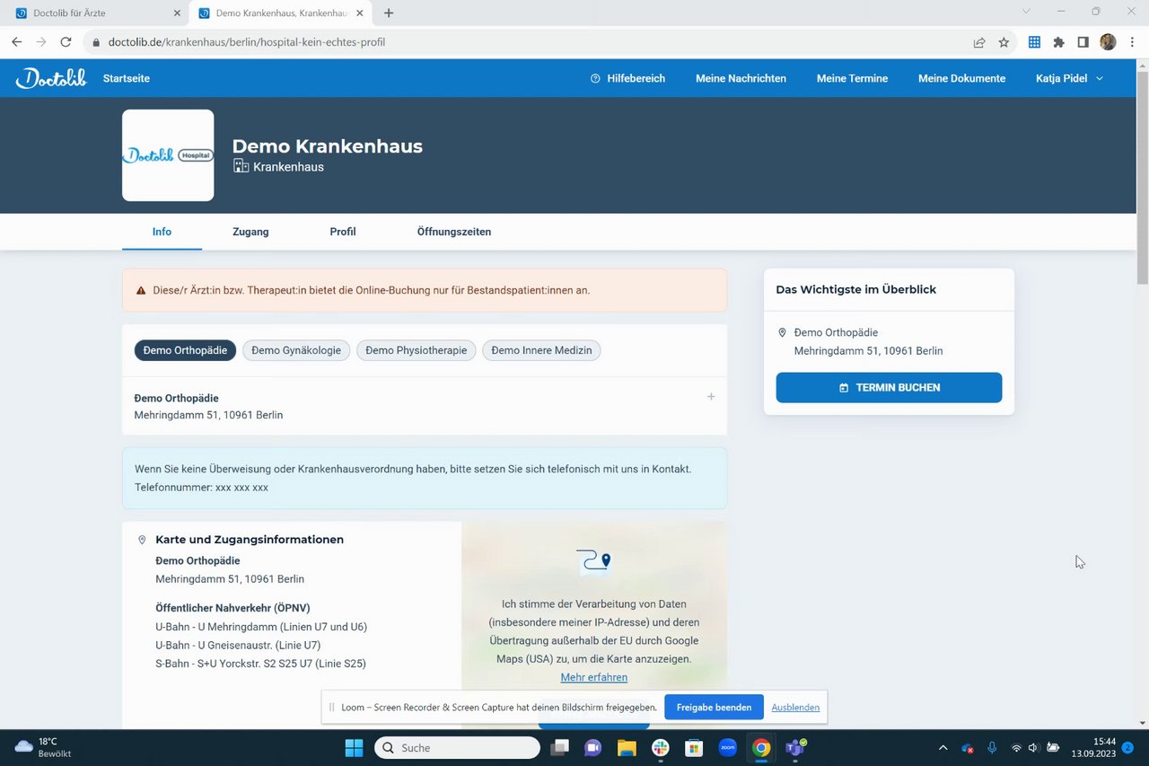Open Meine Dokumente
1149x766 pixels.
click(x=961, y=78)
